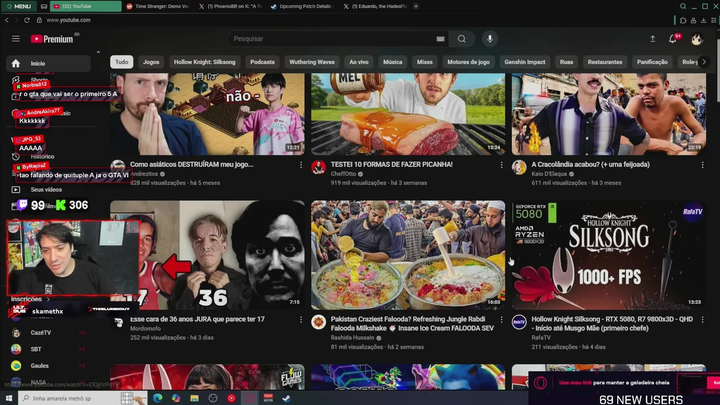Viewport: 720px width, 405px height.
Task: Open File Explorer from taskbar
Action: [195, 398]
